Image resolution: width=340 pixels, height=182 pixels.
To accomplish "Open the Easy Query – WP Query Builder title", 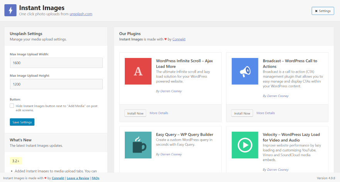I will tap(184, 134).
